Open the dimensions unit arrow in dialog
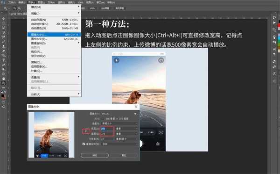 click(103, 118)
